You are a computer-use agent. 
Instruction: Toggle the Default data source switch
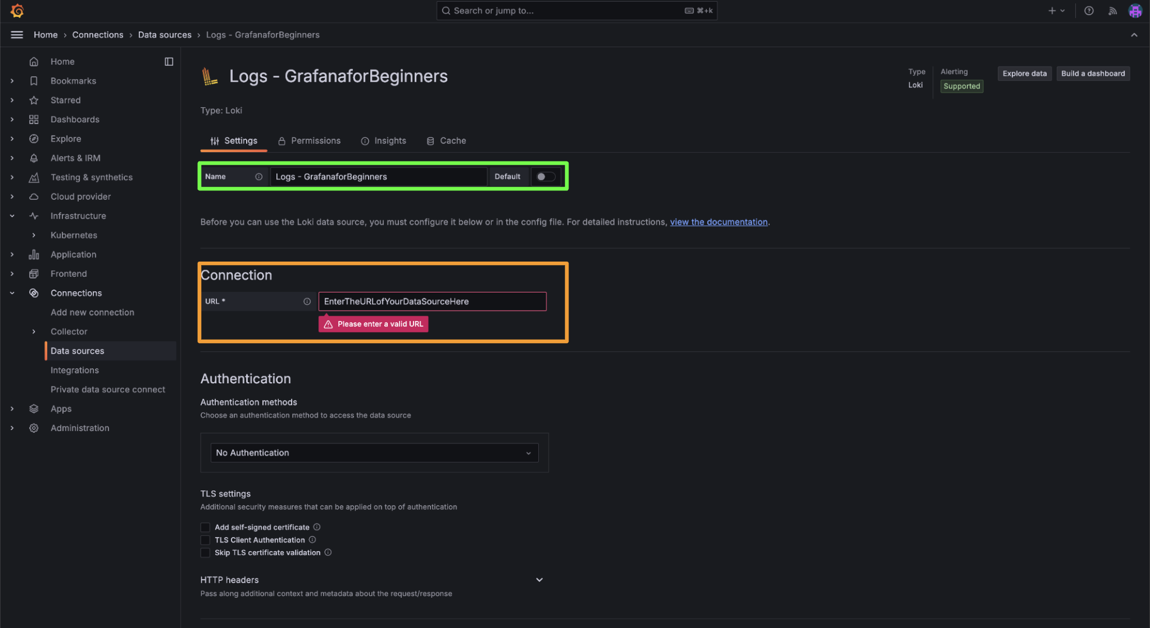545,177
